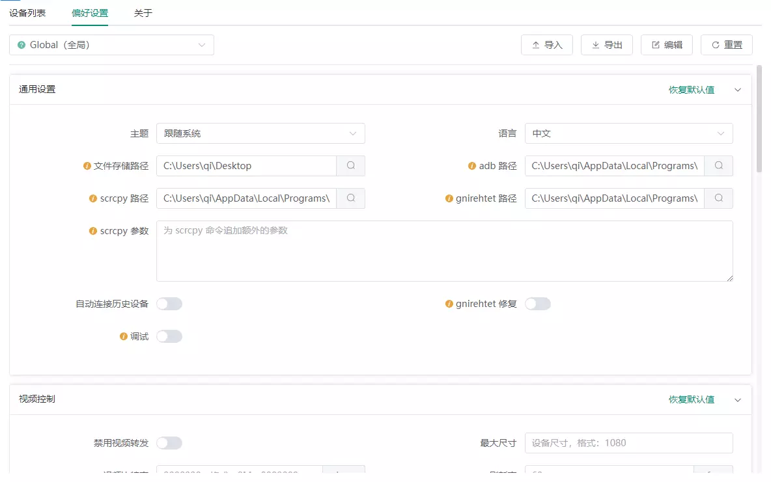Turn on the 调试 switch
Image resolution: width=771 pixels, height=482 pixels.
tap(169, 336)
